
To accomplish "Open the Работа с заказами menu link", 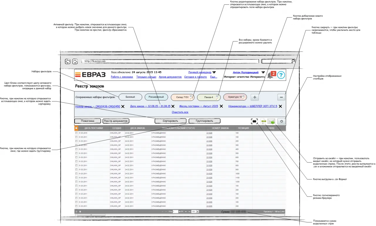I will [x=122, y=77].
